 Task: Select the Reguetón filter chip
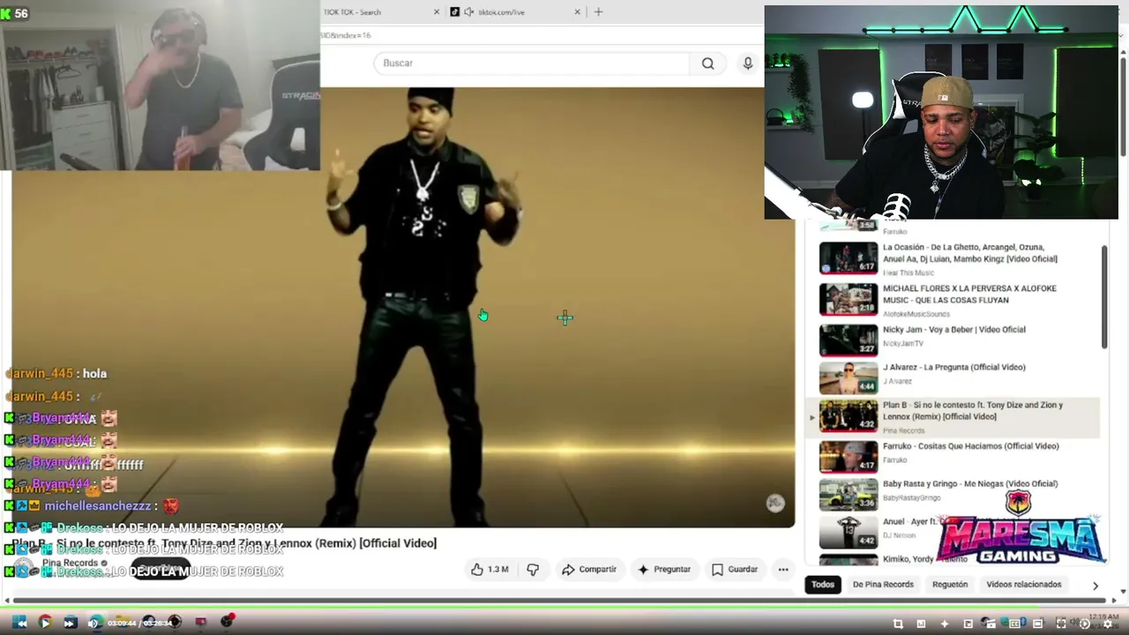coord(950,585)
